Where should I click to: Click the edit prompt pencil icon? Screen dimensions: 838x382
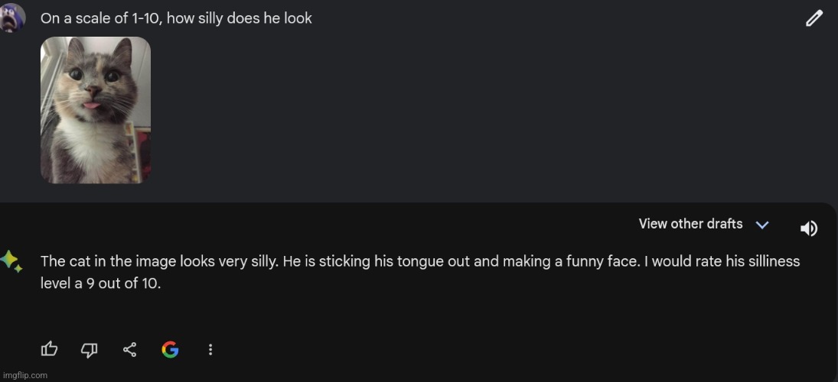pyautogui.click(x=814, y=18)
